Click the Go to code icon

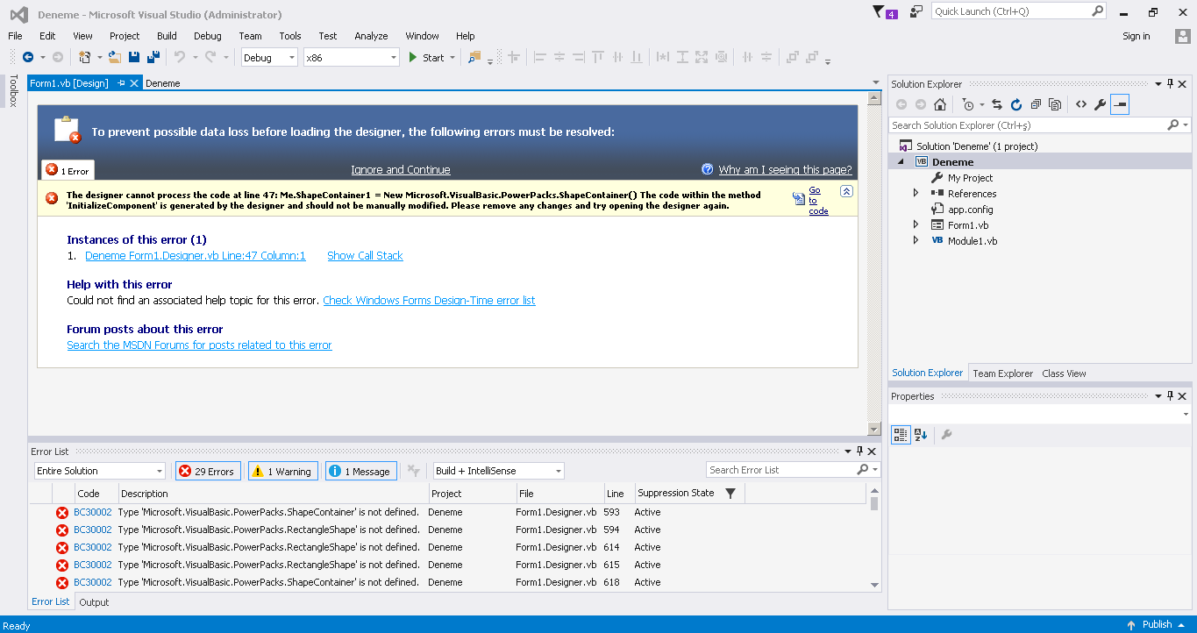[x=798, y=198]
